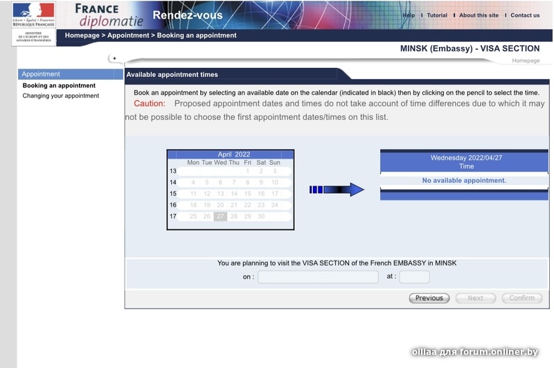Go to Homepage in breadcrumb

[82, 35]
